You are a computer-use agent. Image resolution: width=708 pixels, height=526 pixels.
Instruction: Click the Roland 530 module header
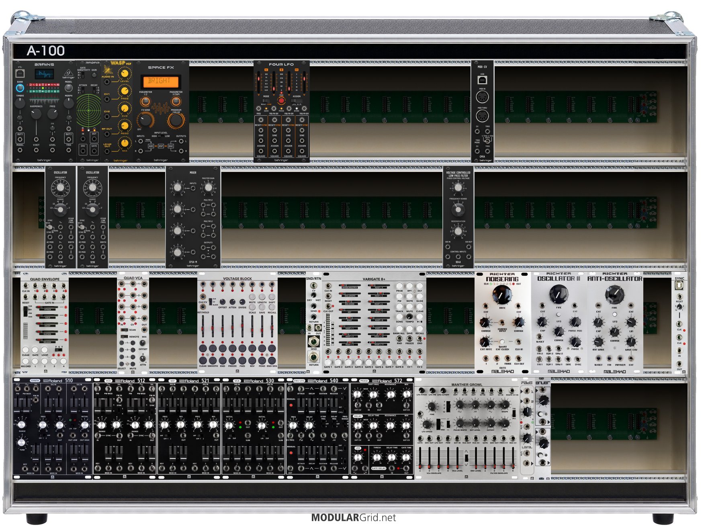(259, 381)
